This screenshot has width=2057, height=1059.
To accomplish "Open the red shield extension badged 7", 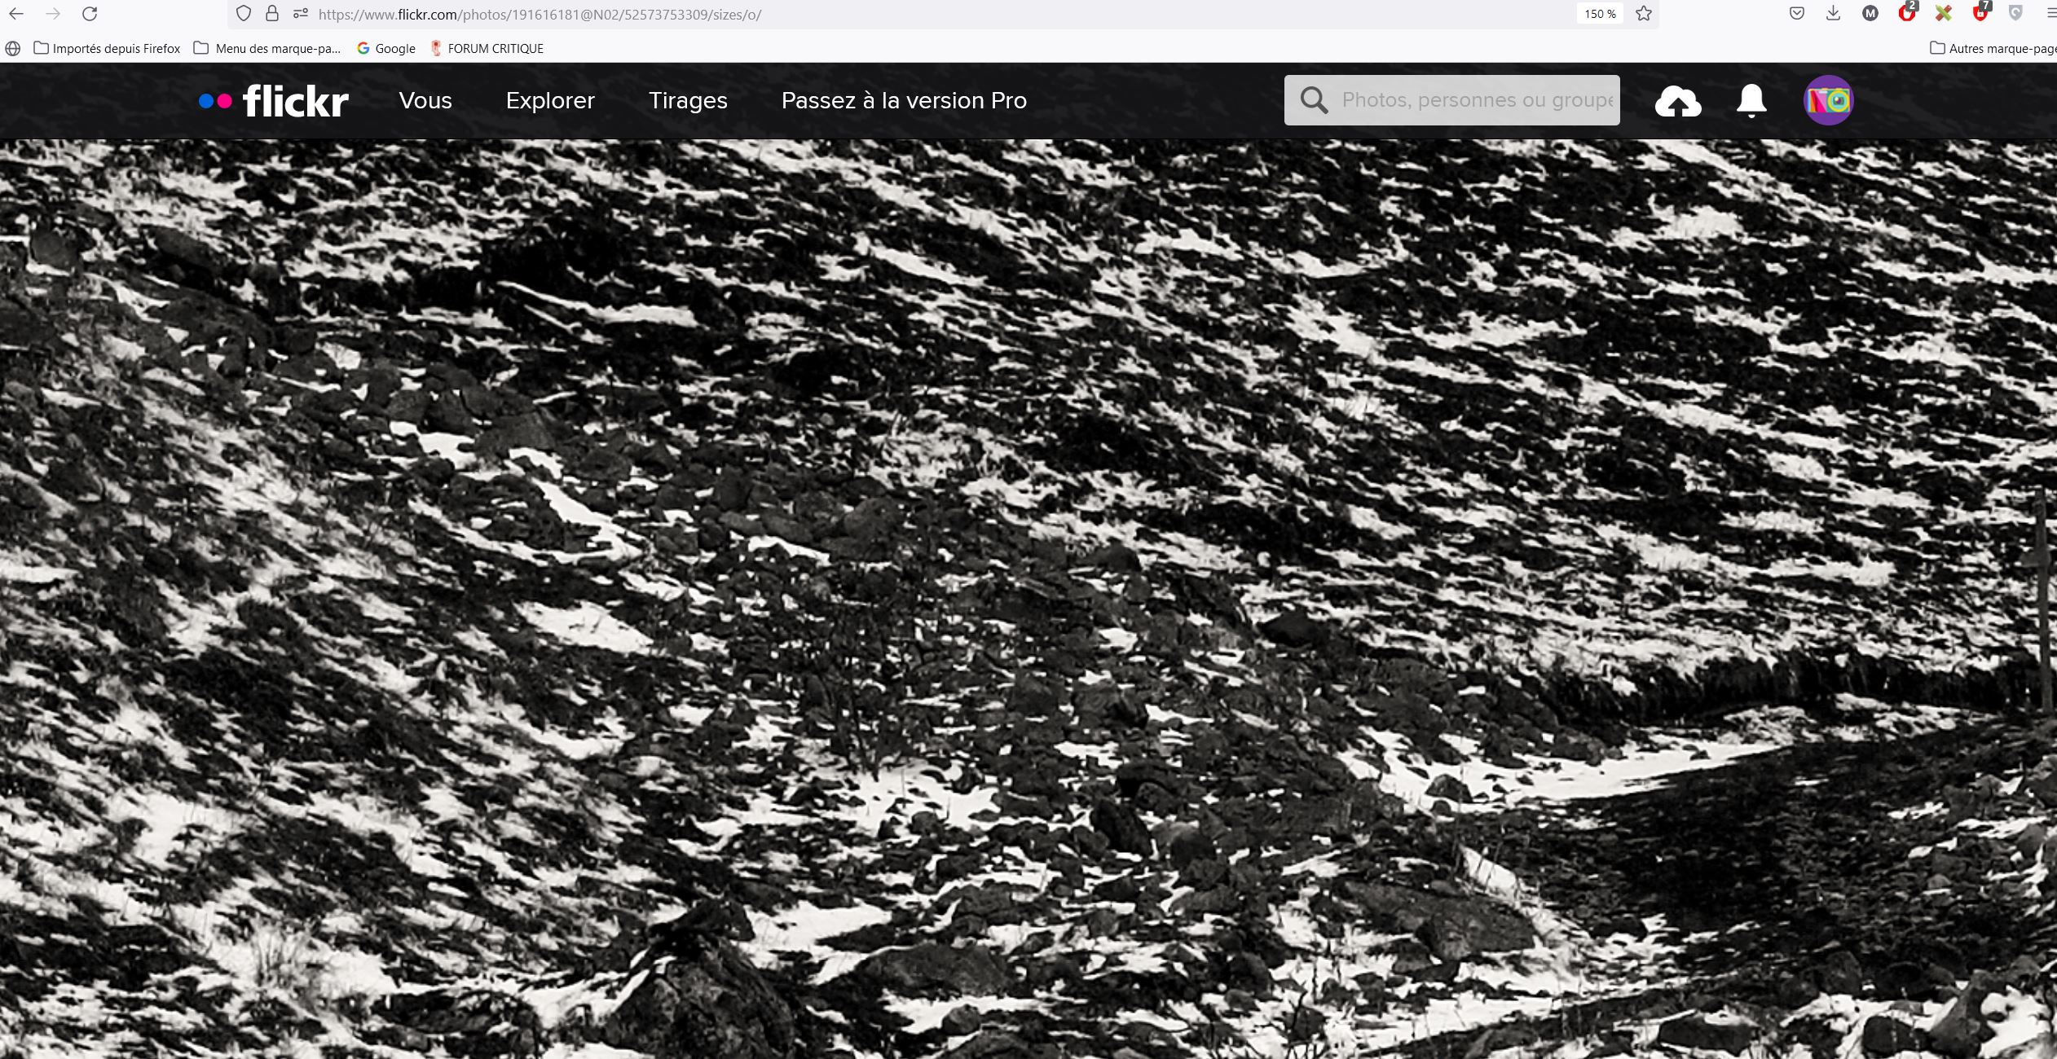I will [1981, 12].
